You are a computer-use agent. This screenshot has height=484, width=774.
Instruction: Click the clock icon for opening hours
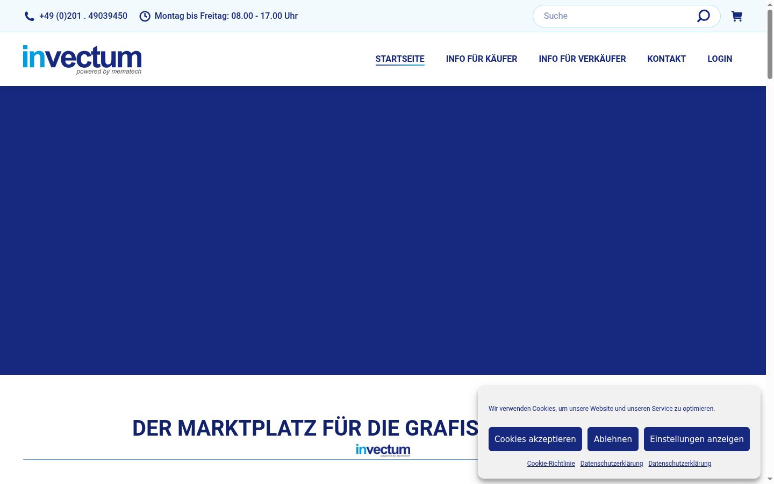click(145, 16)
